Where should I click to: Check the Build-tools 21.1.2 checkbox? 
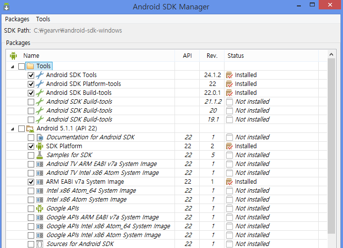(31, 102)
